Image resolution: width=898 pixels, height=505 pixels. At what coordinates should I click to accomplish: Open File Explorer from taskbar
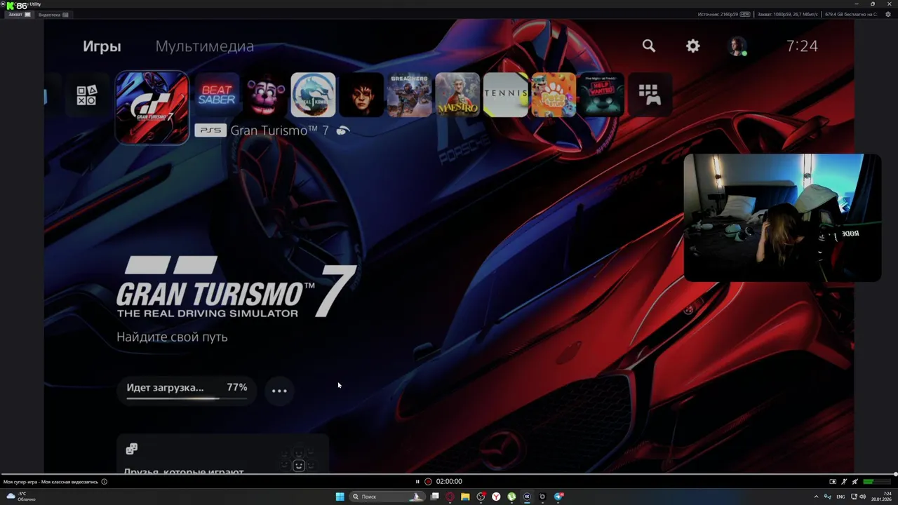[x=465, y=497]
